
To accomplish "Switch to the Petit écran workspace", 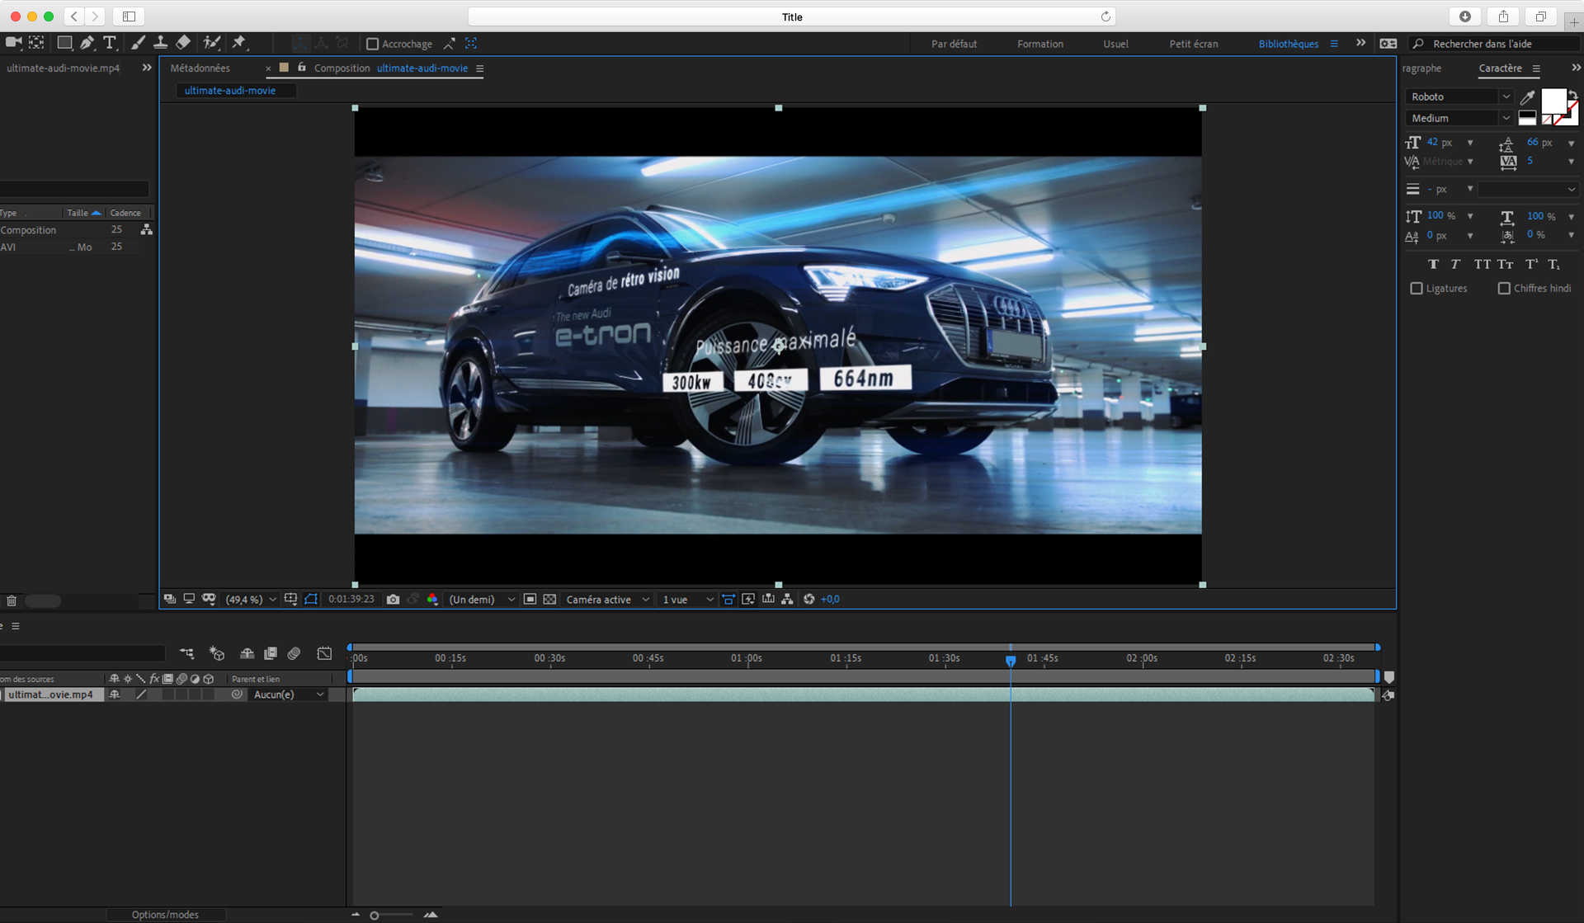I will [1193, 44].
